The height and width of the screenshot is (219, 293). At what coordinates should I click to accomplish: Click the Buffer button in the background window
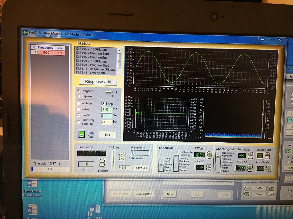pyautogui.click(x=259, y=188)
